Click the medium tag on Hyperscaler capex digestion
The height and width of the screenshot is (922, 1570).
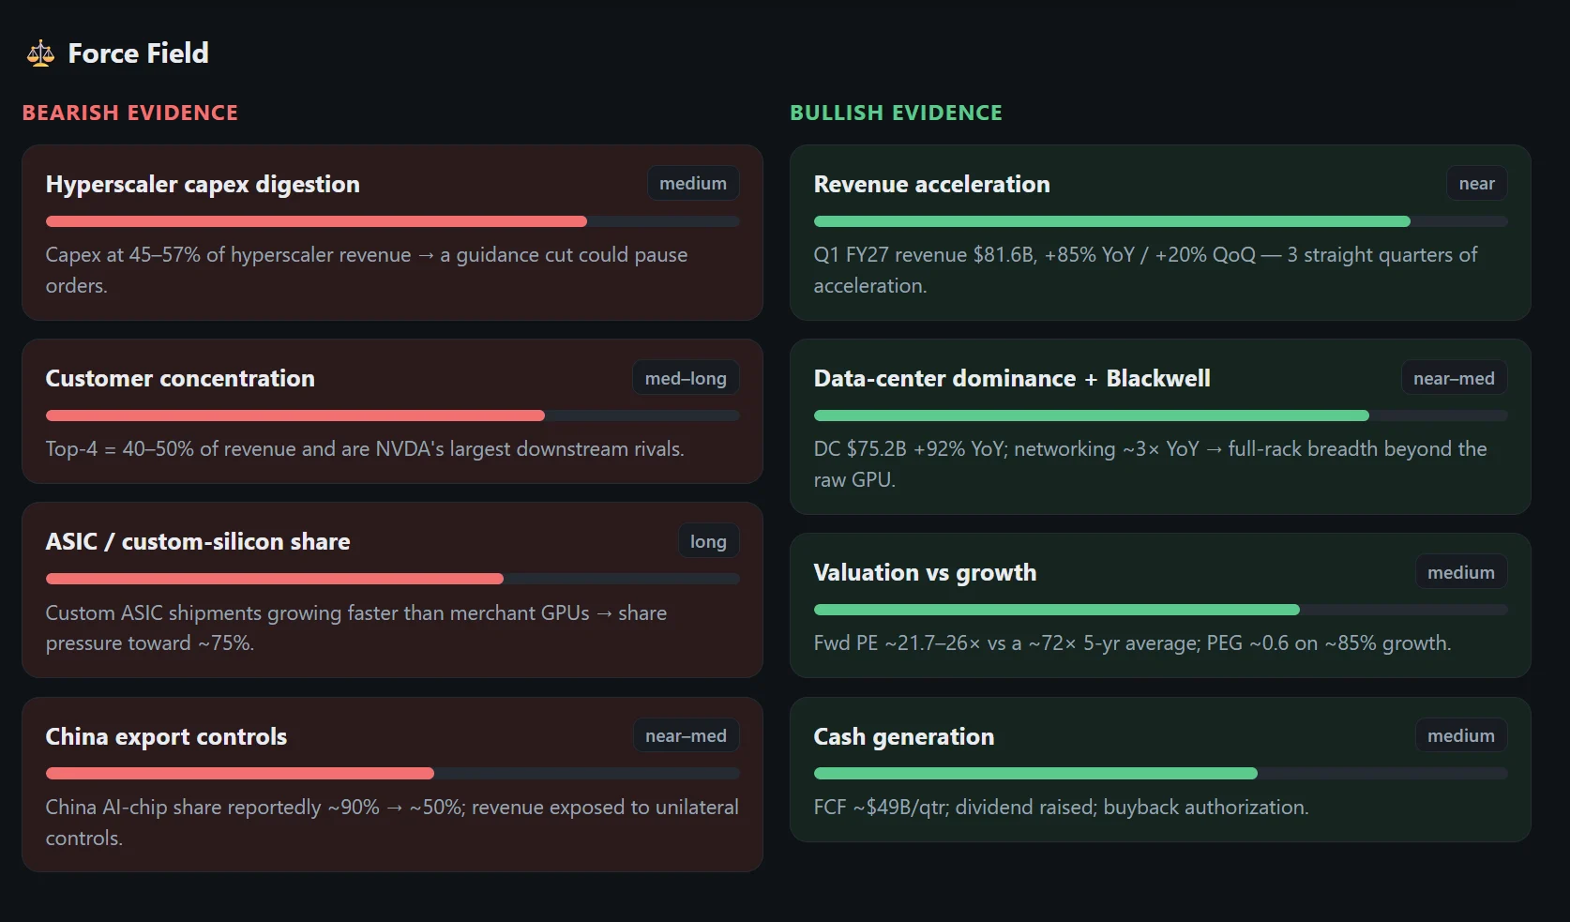[693, 183]
